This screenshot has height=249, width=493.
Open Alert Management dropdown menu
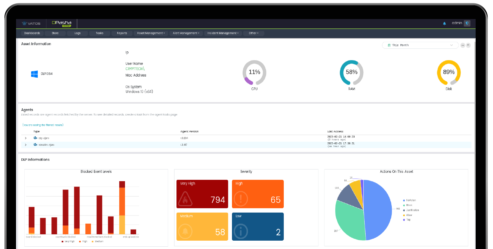tap(186, 33)
